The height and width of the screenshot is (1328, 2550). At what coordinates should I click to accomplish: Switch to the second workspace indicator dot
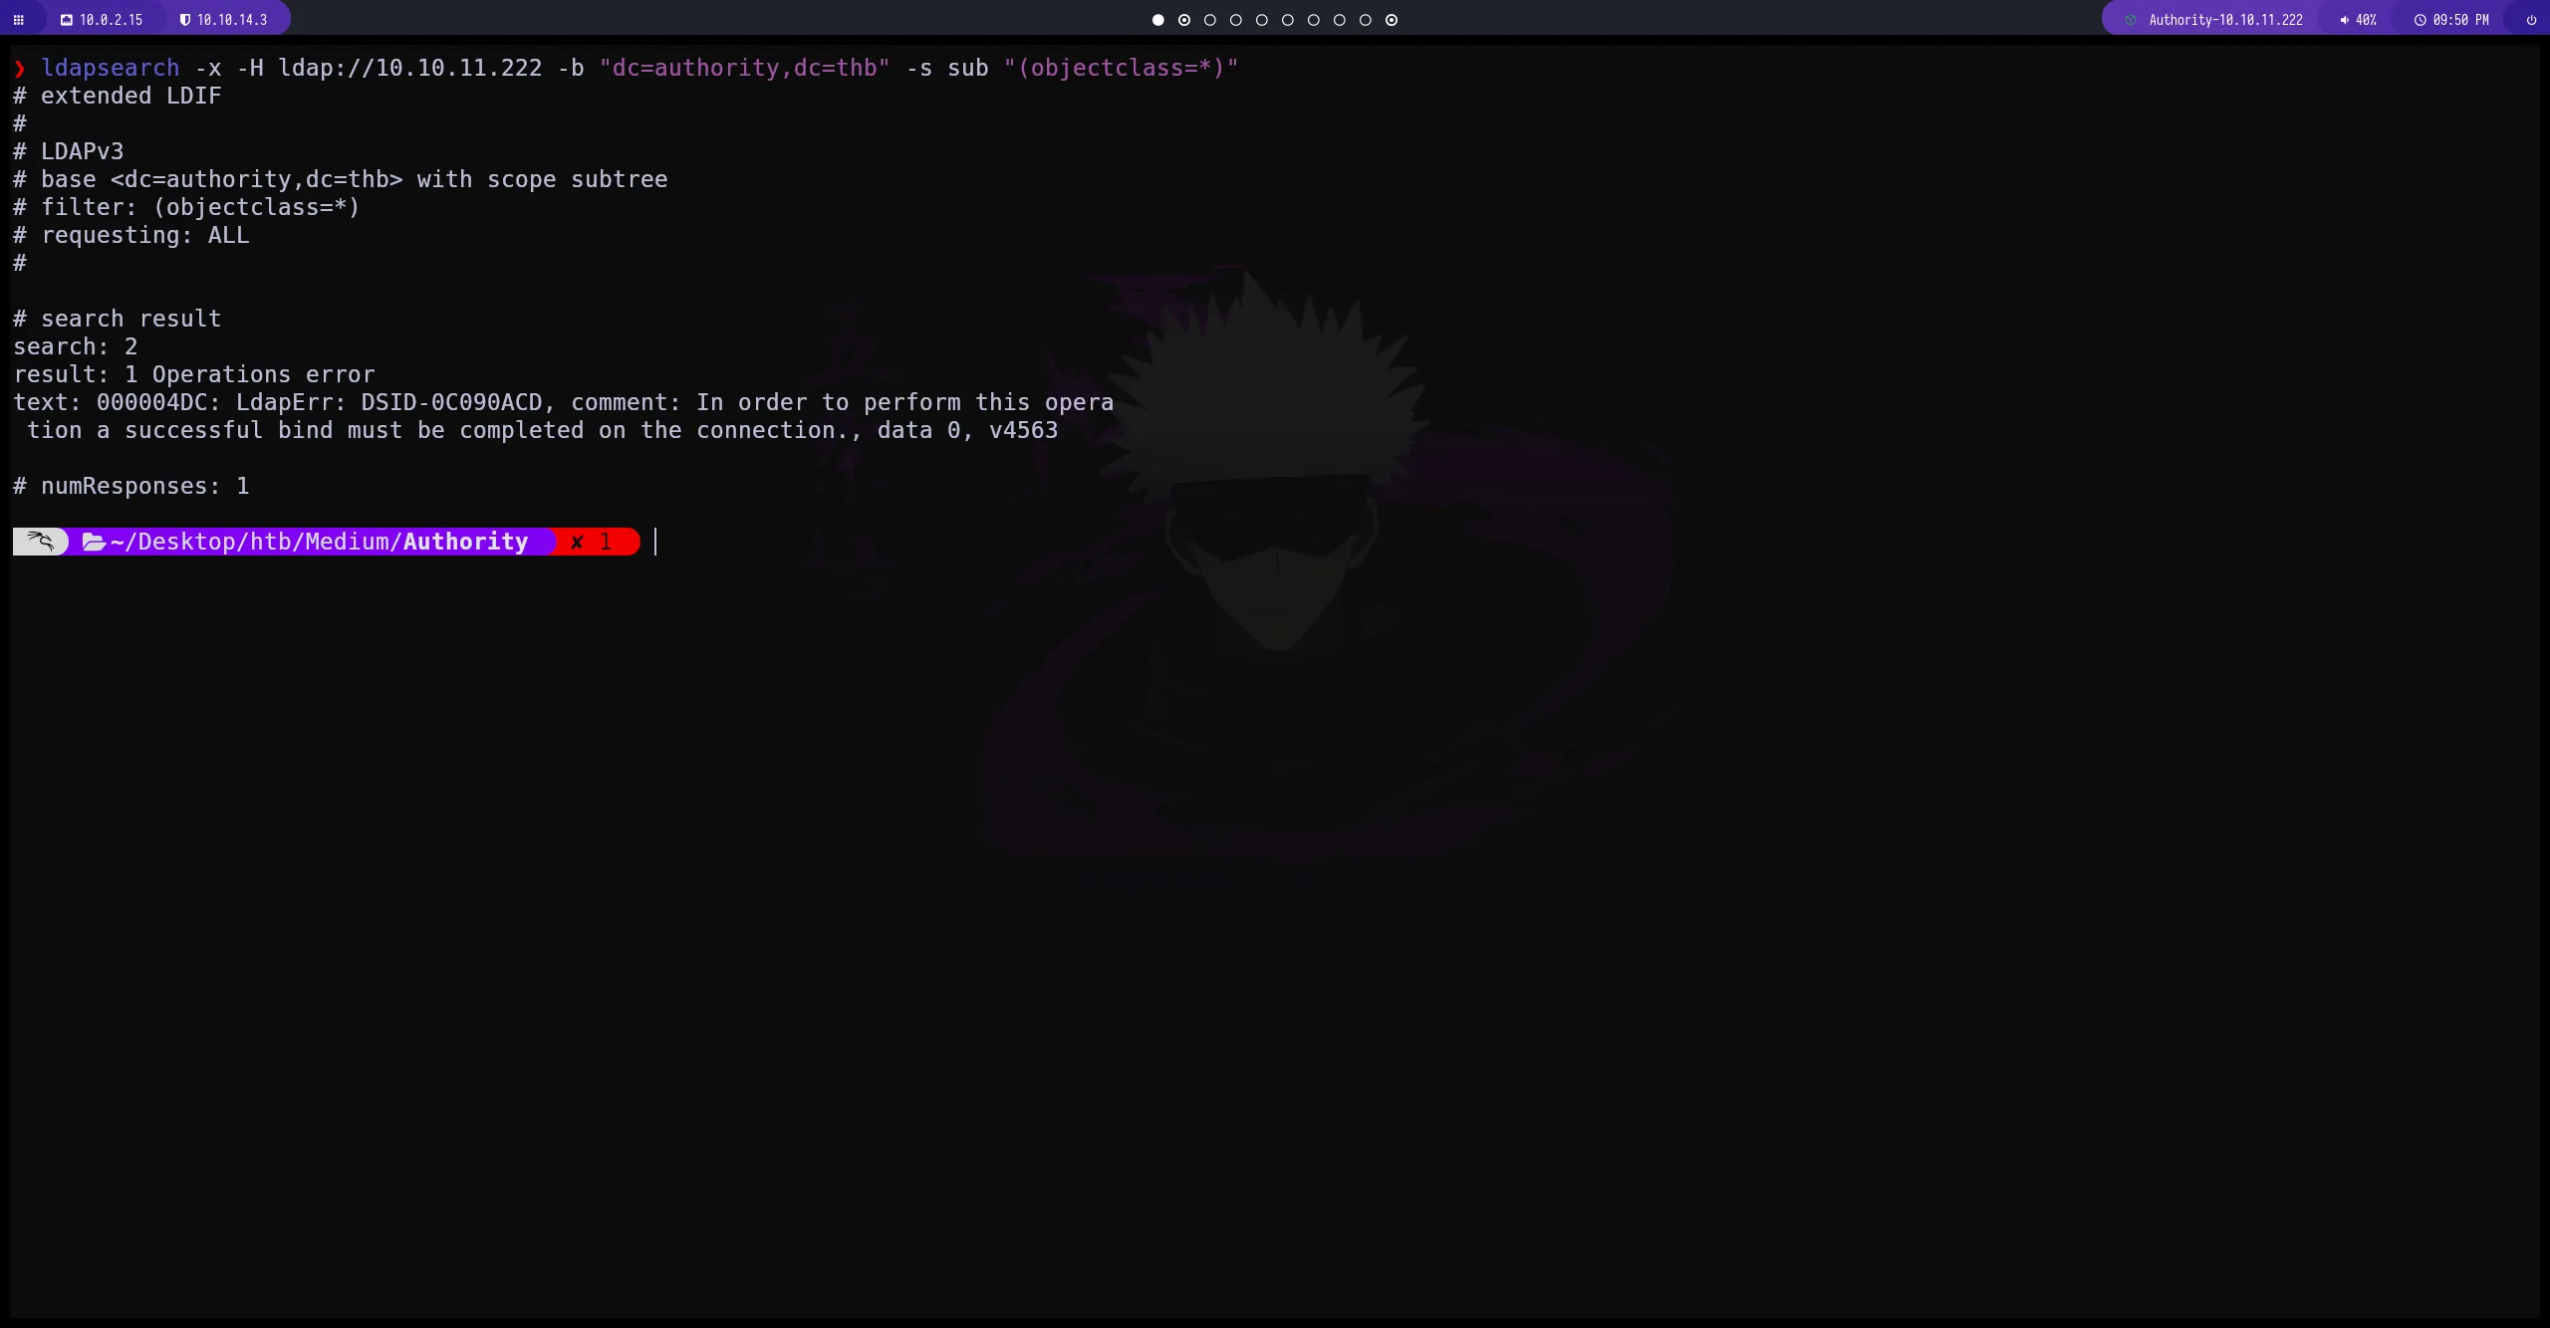[1183, 20]
